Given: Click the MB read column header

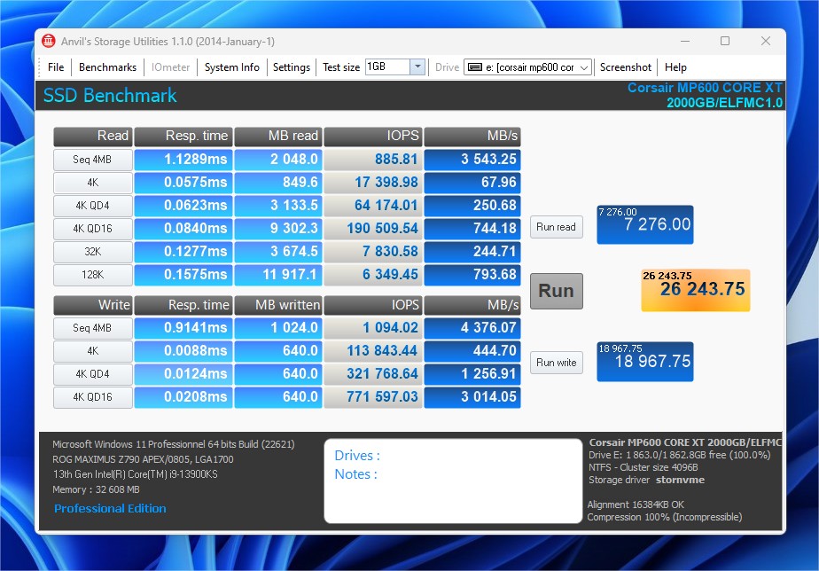Looking at the screenshot, I should pos(278,137).
